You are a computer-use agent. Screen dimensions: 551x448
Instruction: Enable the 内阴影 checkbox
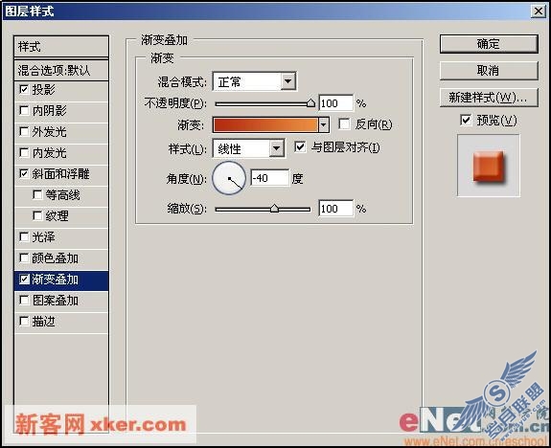tap(24, 111)
